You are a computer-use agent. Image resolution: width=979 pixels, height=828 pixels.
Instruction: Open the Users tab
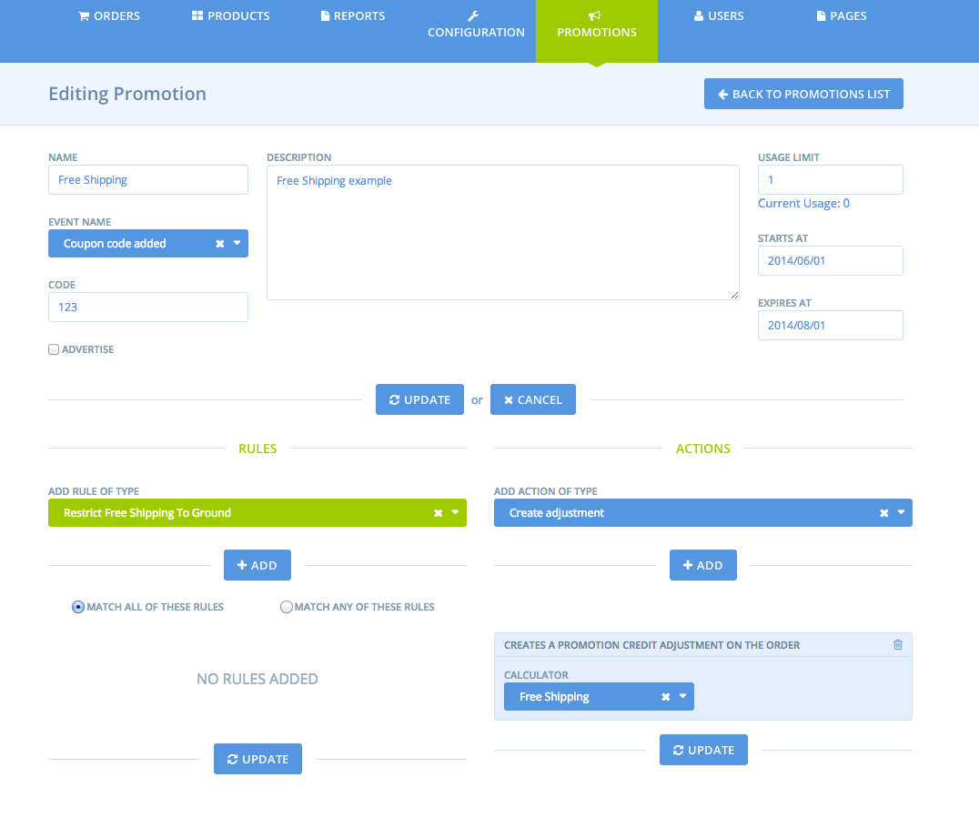coord(719,16)
